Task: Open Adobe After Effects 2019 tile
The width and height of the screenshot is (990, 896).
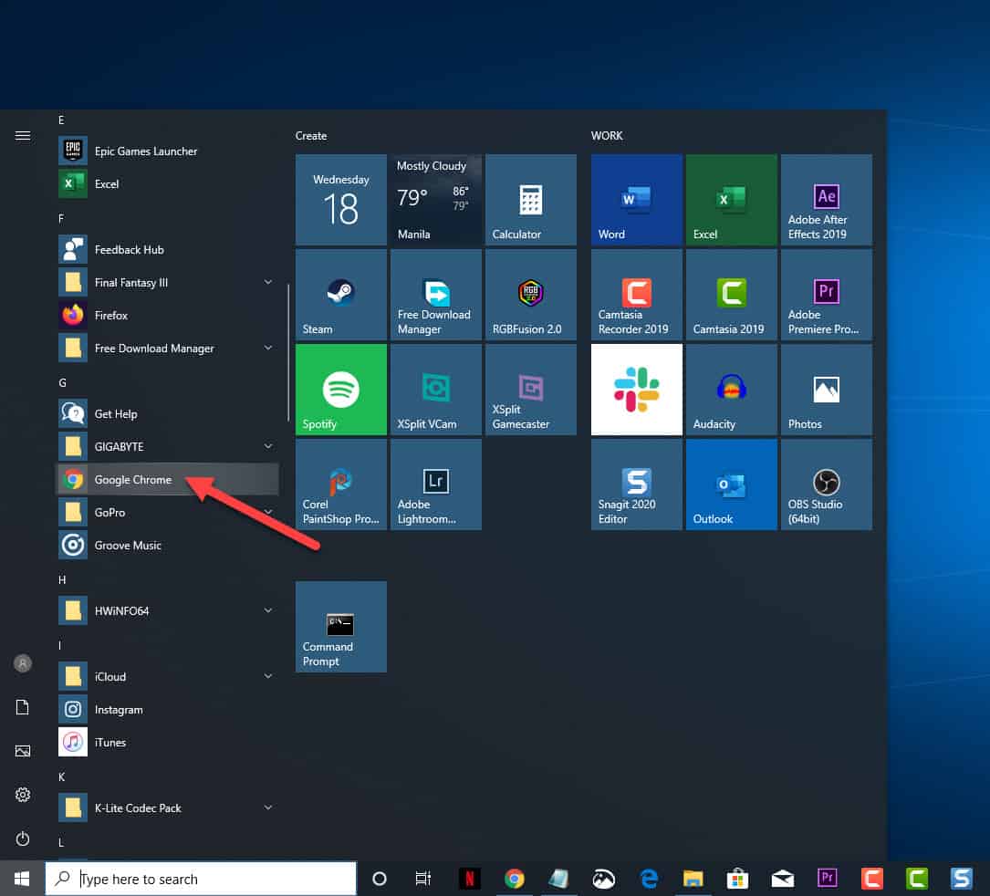Action: pyautogui.click(x=827, y=200)
